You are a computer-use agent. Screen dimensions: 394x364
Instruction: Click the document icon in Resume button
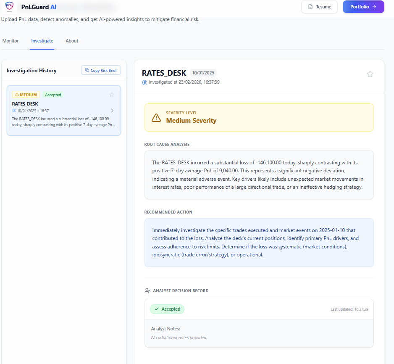tap(310, 7)
